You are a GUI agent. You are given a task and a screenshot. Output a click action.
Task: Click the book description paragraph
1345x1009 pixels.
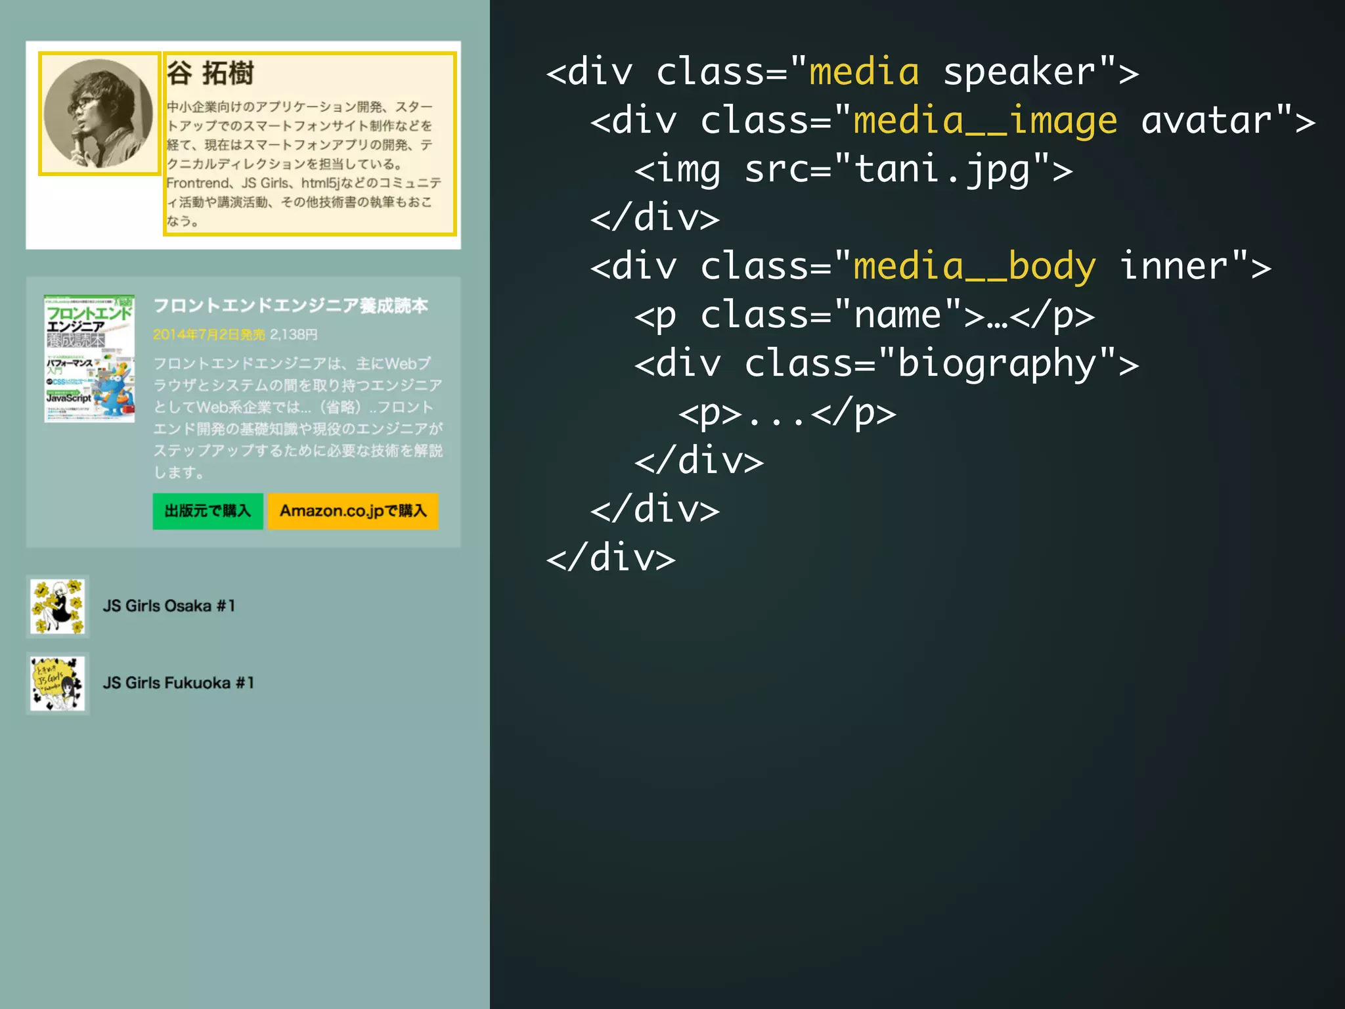299,417
